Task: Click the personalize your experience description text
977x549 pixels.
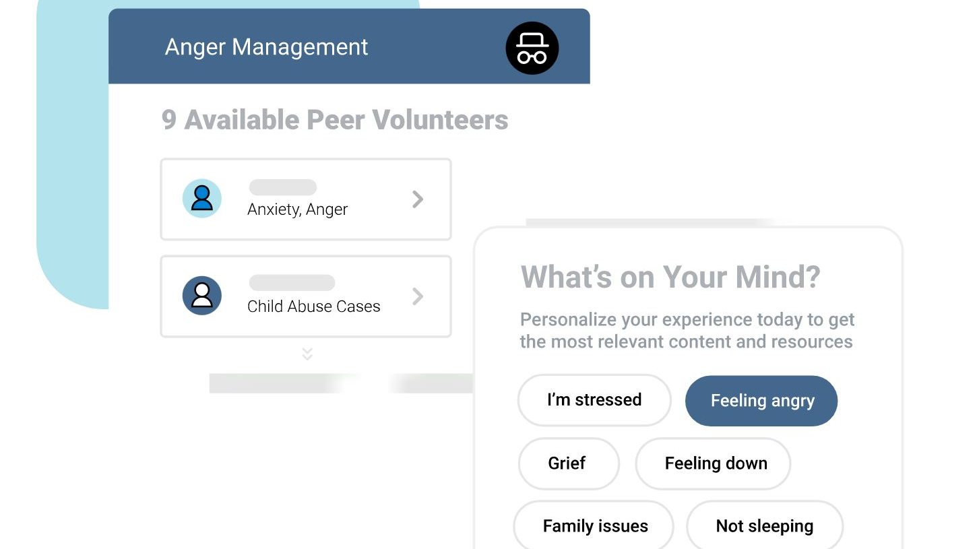Action: tap(687, 331)
